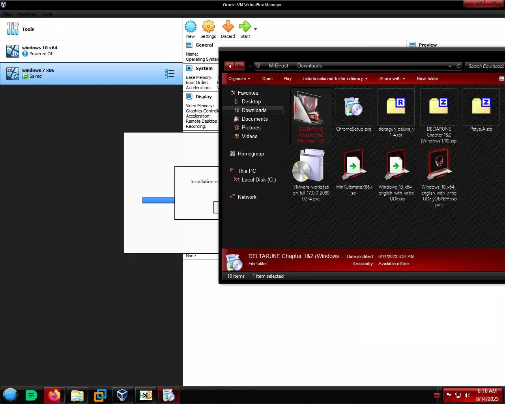Select Videos in the navigation pane
Image resolution: width=505 pixels, height=404 pixels.
[249, 136]
